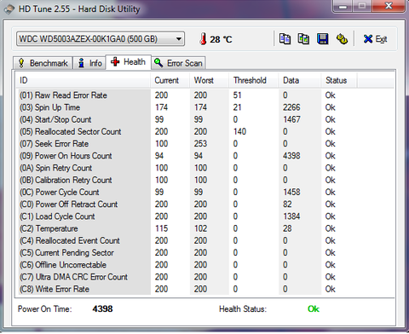Click the current value 115 for Temperature
This screenshot has width=409, height=334.
(x=161, y=228)
